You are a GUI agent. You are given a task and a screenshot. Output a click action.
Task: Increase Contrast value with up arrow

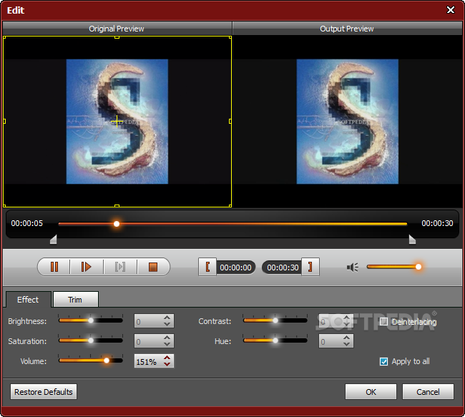click(346, 318)
